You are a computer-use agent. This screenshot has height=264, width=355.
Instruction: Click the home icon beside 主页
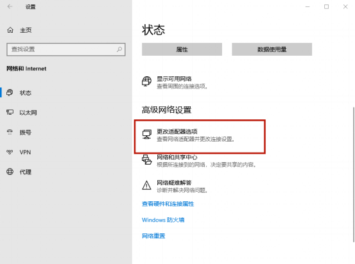(10, 30)
